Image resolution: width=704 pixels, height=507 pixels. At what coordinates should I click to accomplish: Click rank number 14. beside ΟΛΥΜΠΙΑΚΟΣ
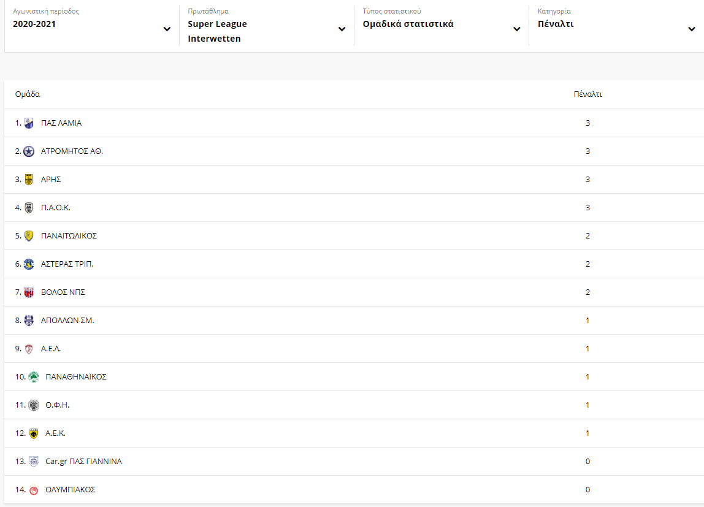20,490
